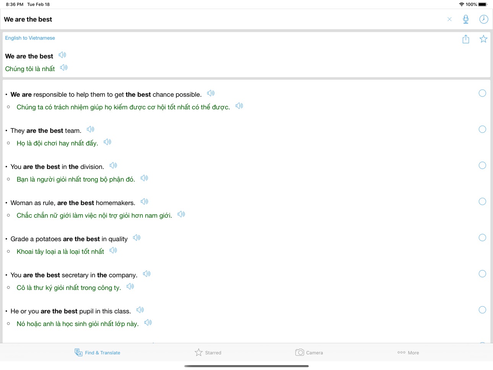Play audio for 'Grade a potatoes' sentence
This screenshot has width=493, height=370.
(137, 238)
